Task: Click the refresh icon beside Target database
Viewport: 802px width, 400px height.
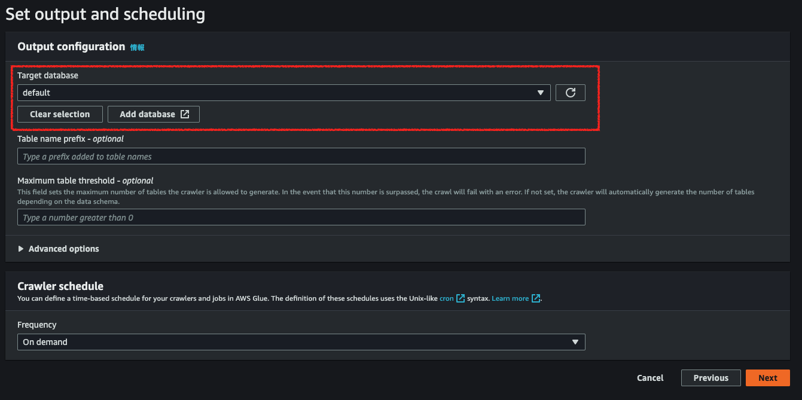Action: (570, 93)
